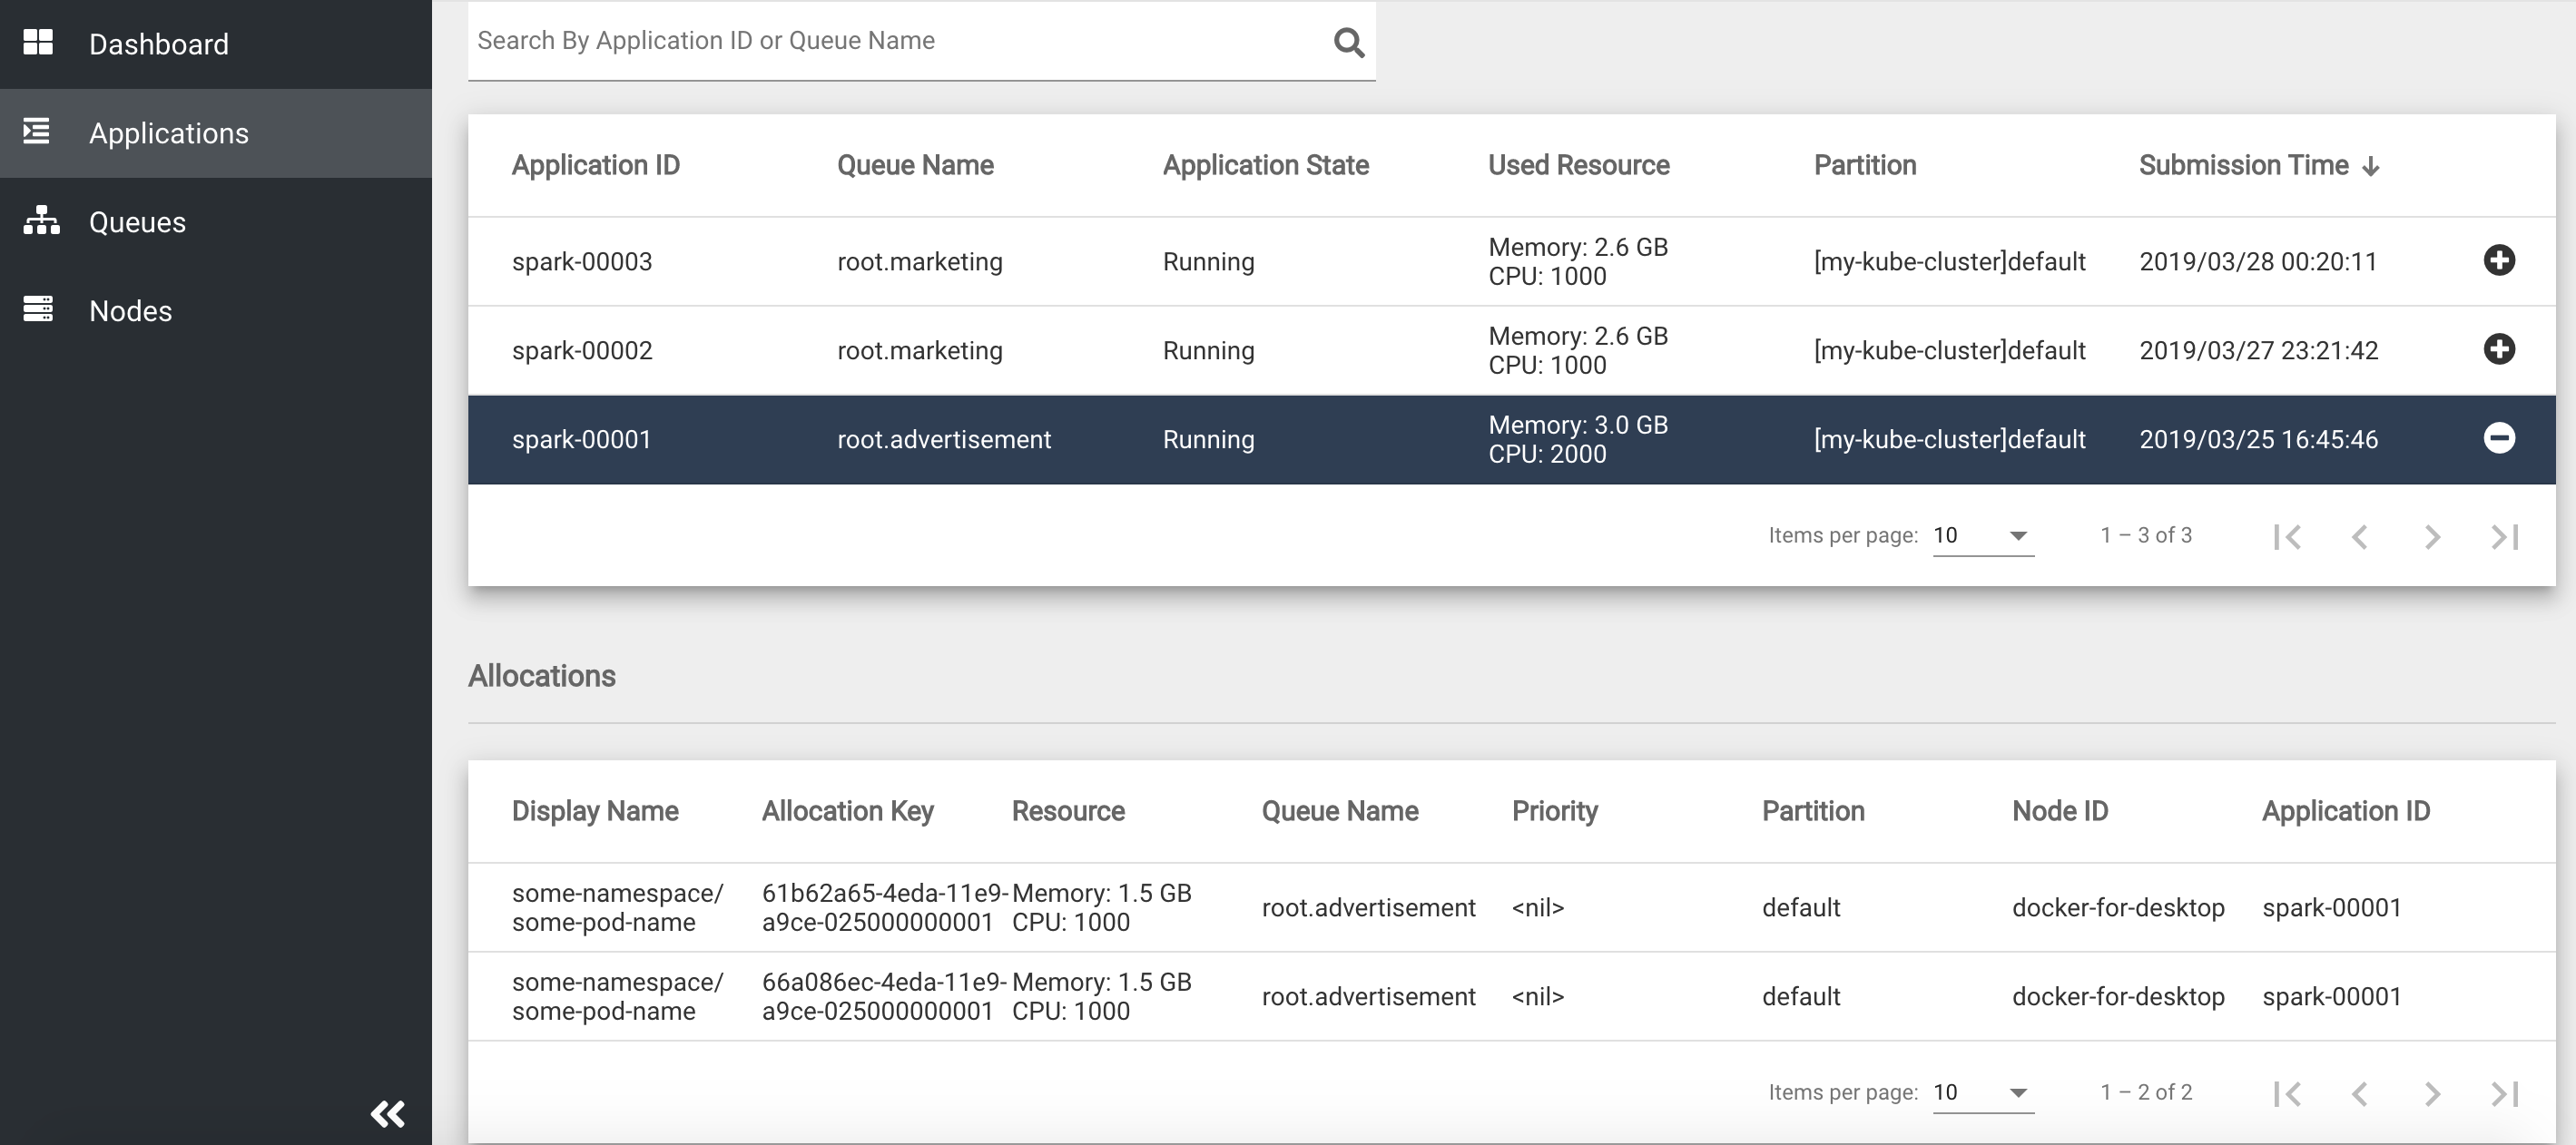Screen dimensions: 2576x1145
Task: Open the Nodes menu item
Action: coord(216,311)
